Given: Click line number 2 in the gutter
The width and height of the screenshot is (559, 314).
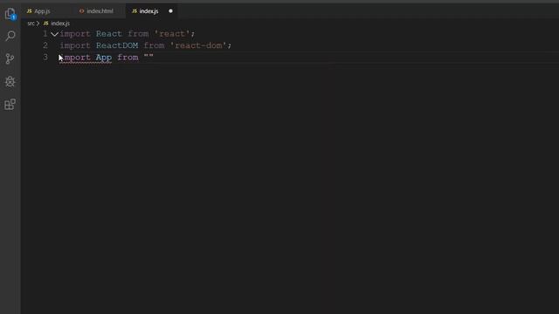Looking at the screenshot, I should pos(45,45).
